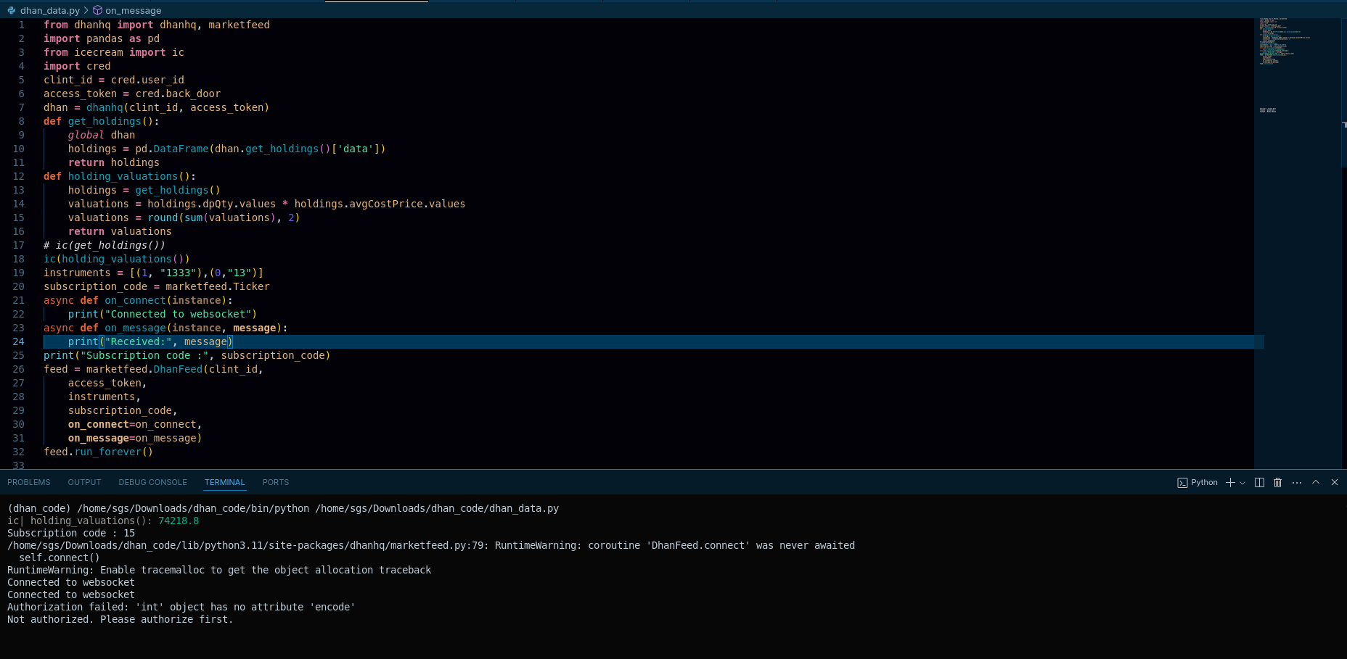The image size is (1347, 659).
Task: Maximize panel using the up chevron
Action: pyautogui.click(x=1315, y=482)
